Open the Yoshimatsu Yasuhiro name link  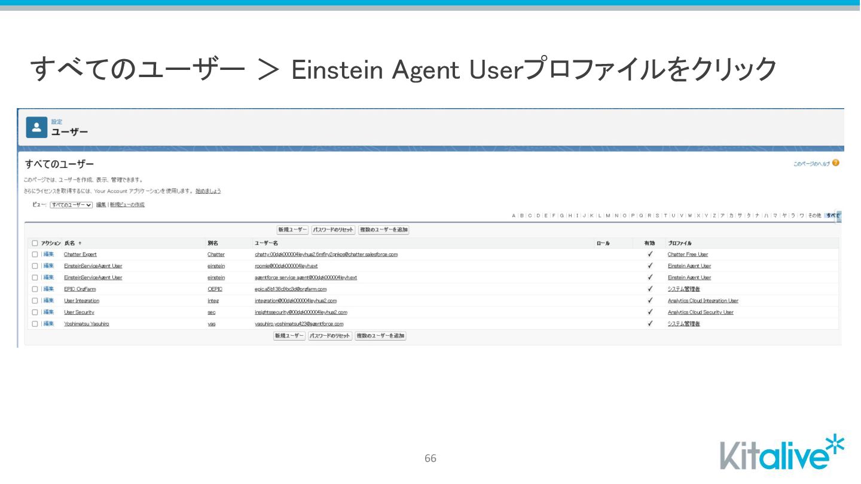click(x=87, y=324)
